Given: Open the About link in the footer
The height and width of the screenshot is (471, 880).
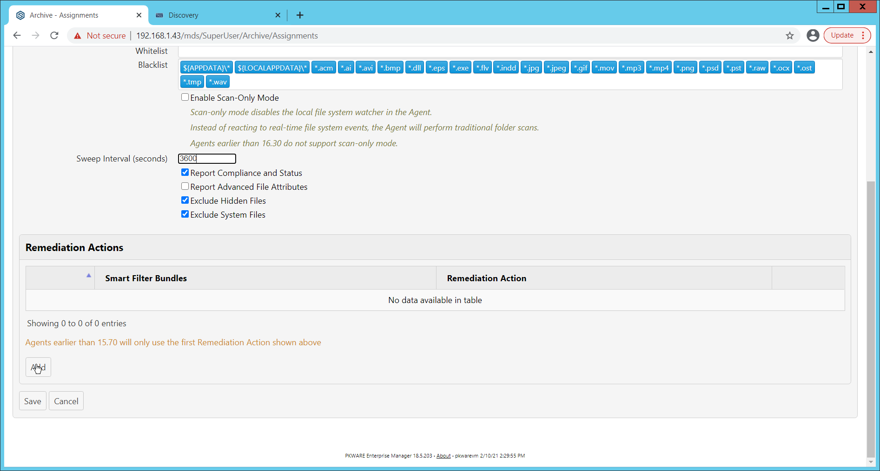Looking at the screenshot, I should 443,456.
